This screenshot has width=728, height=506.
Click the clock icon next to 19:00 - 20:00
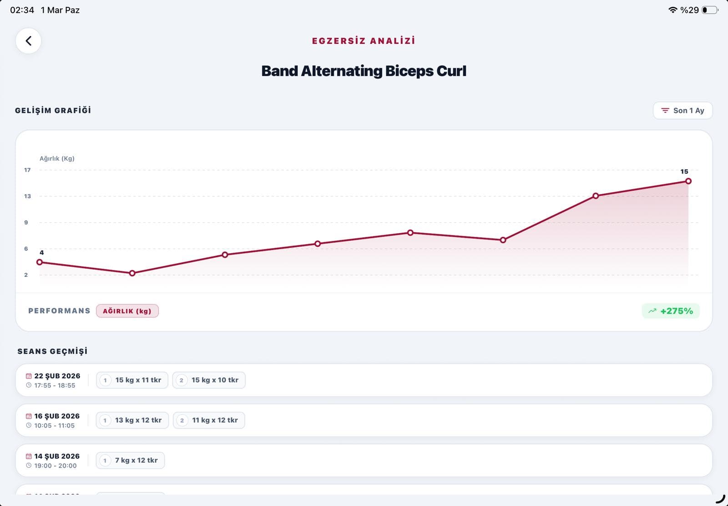click(x=29, y=465)
